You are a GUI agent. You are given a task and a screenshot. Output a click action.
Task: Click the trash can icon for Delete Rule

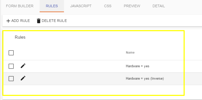pyautogui.click(x=39, y=21)
